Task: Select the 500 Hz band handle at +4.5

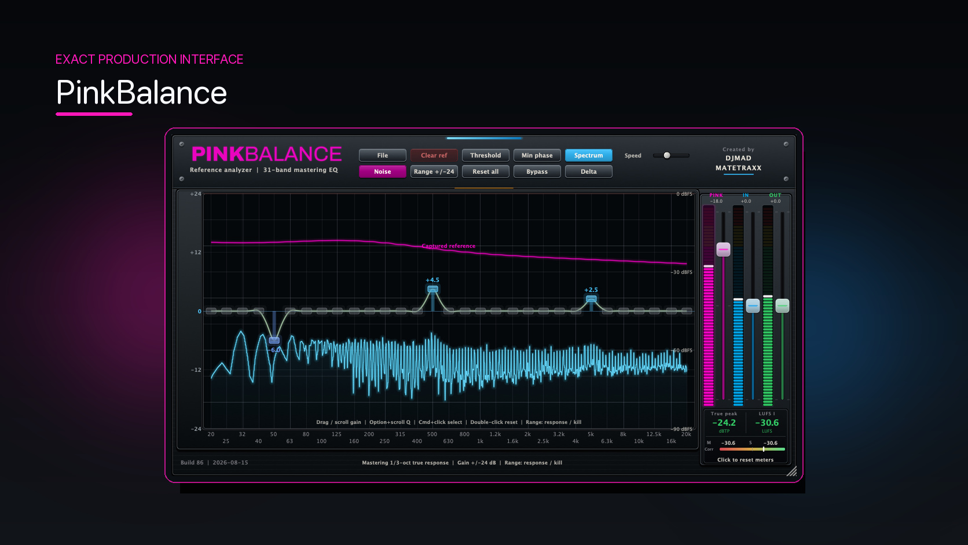Action: point(432,289)
